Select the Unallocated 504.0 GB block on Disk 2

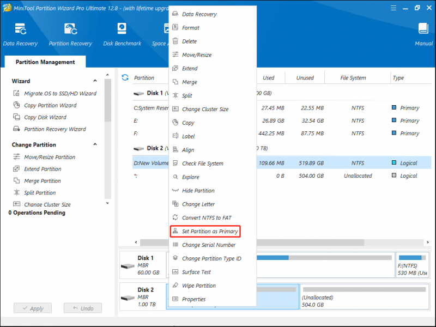[365, 296]
